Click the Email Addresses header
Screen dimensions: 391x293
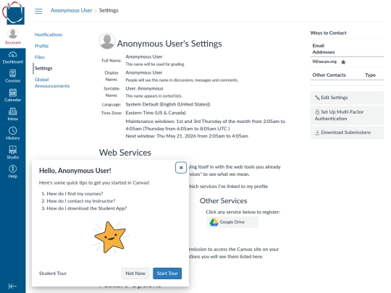[x=324, y=49]
